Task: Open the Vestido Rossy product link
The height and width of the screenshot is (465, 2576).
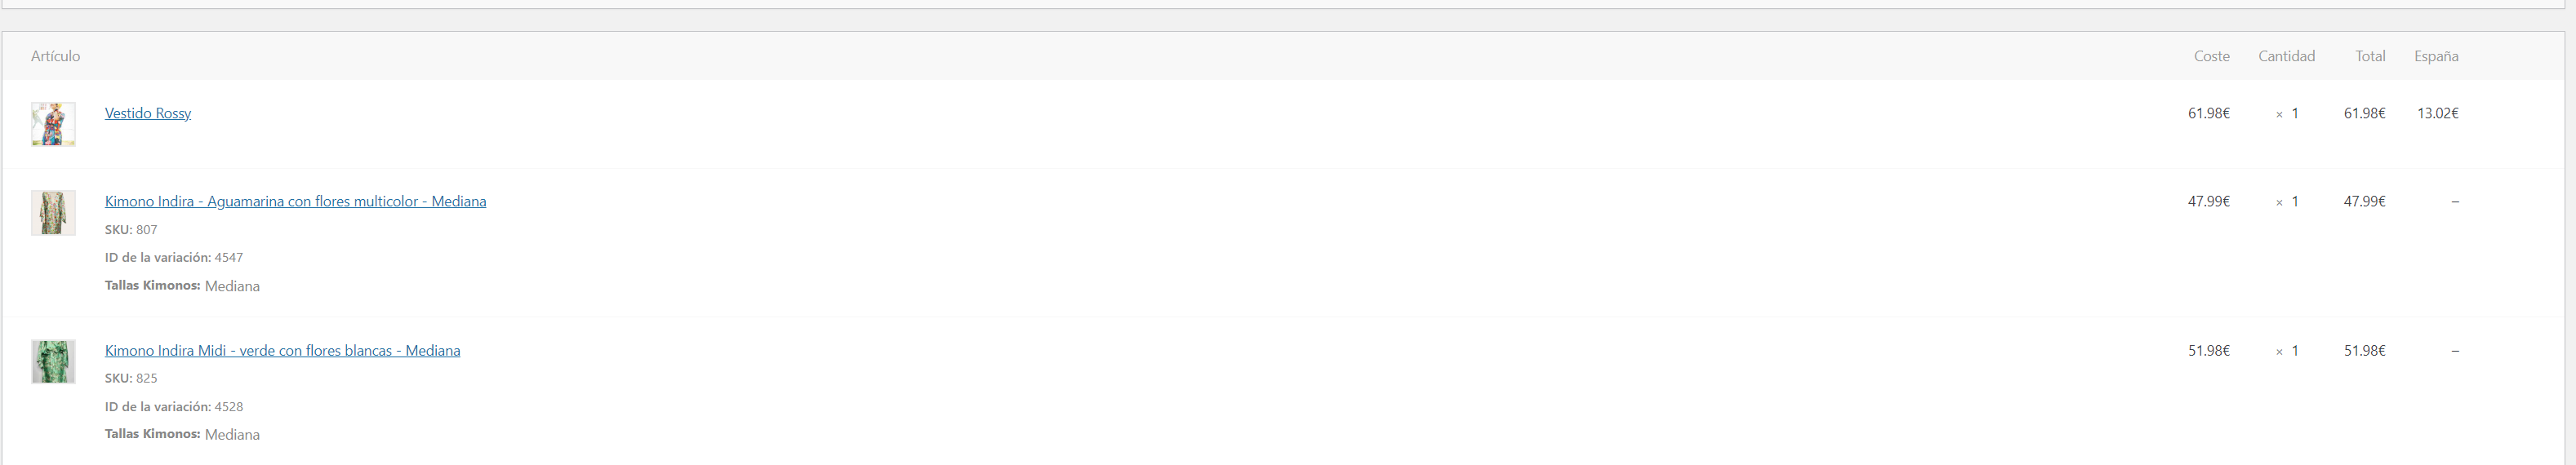Action: coord(148,113)
